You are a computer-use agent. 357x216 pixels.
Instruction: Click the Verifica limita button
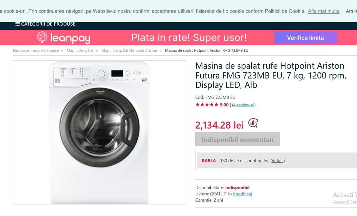click(x=305, y=37)
